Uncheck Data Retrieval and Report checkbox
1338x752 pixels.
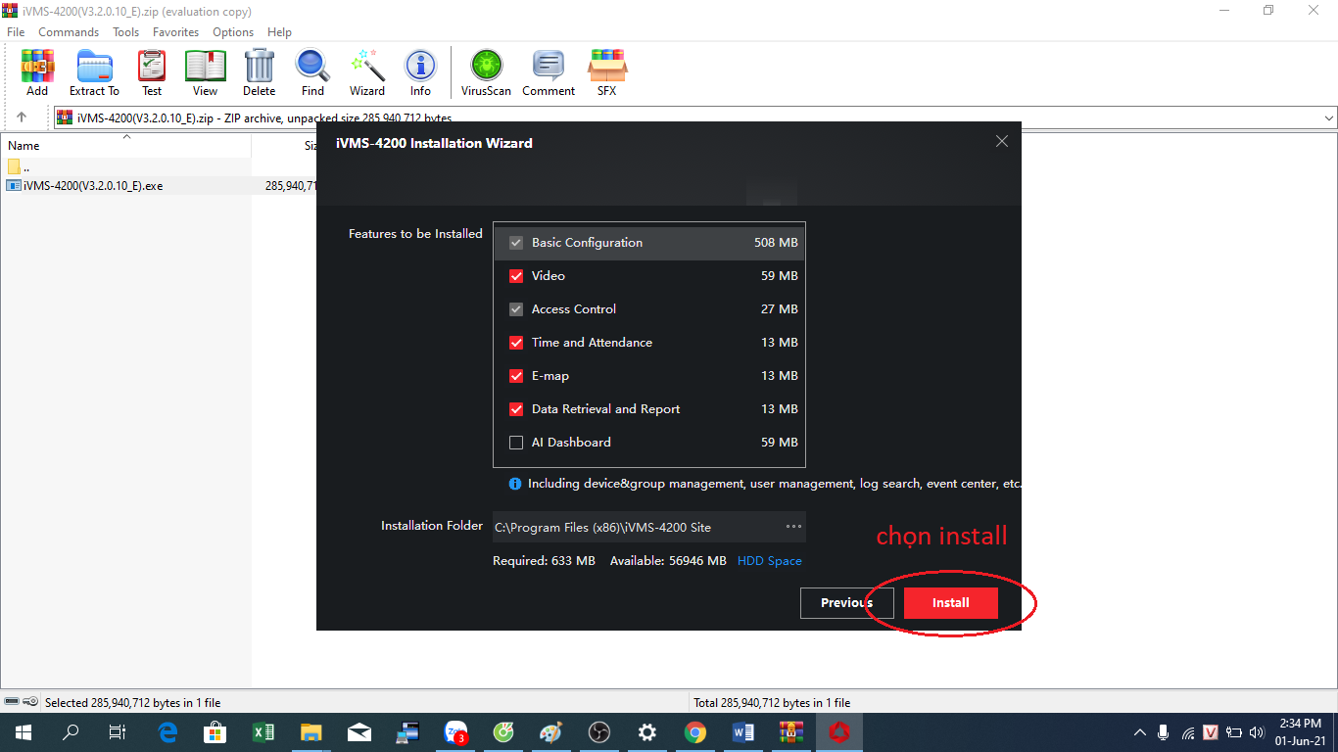(516, 409)
